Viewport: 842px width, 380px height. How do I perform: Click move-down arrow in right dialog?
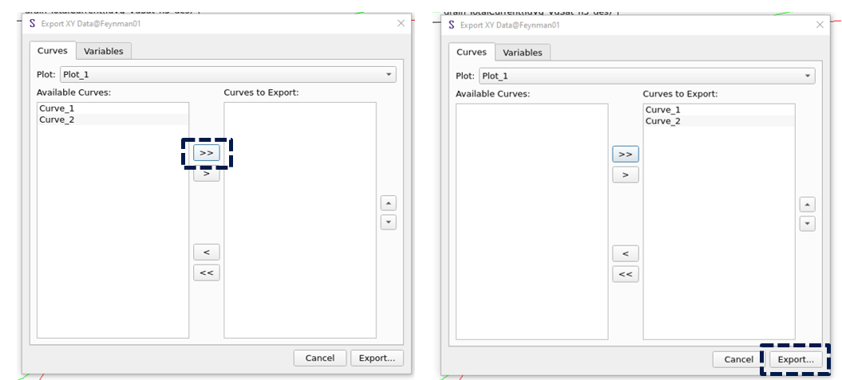pyautogui.click(x=808, y=224)
